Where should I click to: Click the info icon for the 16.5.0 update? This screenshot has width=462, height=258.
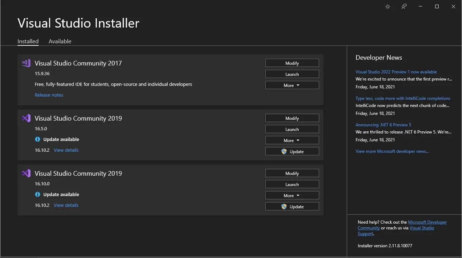pos(38,139)
